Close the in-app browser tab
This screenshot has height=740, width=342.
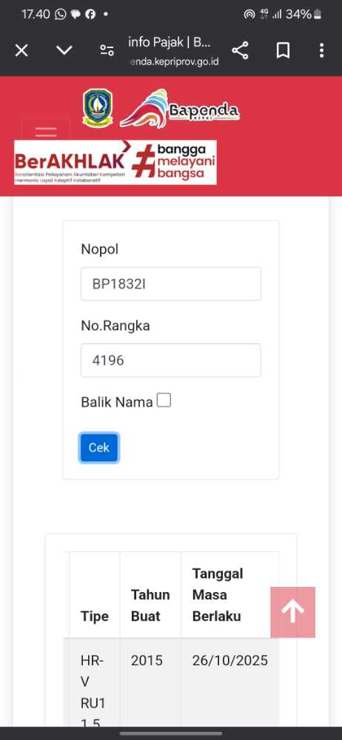pyautogui.click(x=21, y=50)
